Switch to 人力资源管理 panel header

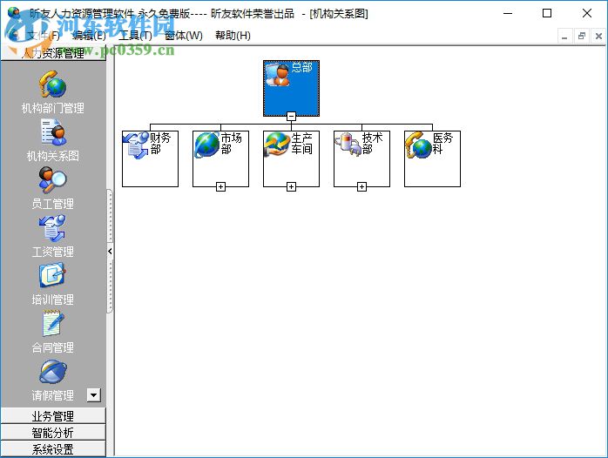pyautogui.click(x=53, y=53)
